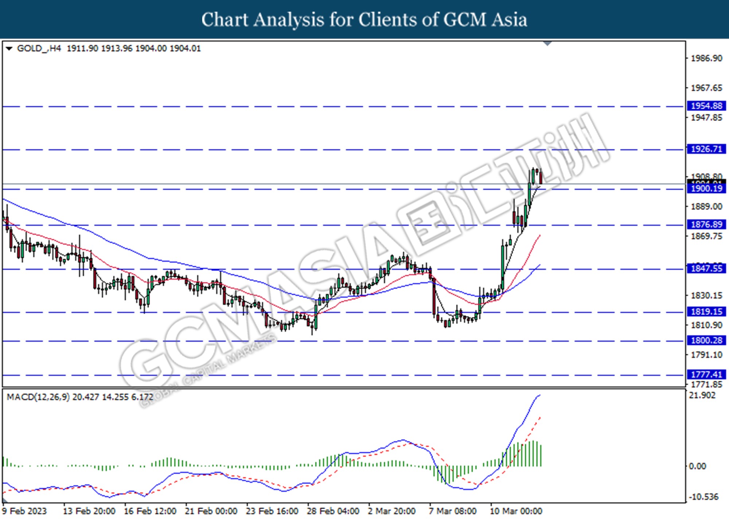729x520 pixels.
Task: Click the 1926.71 price level label
Action: pyautogui.click(x=706, y=149)
